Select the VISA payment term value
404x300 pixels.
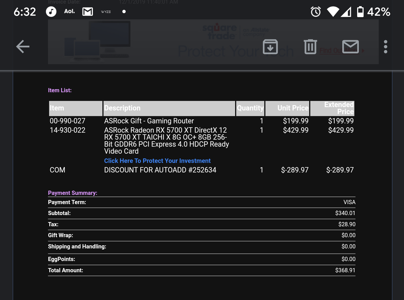tap(349, 202)
